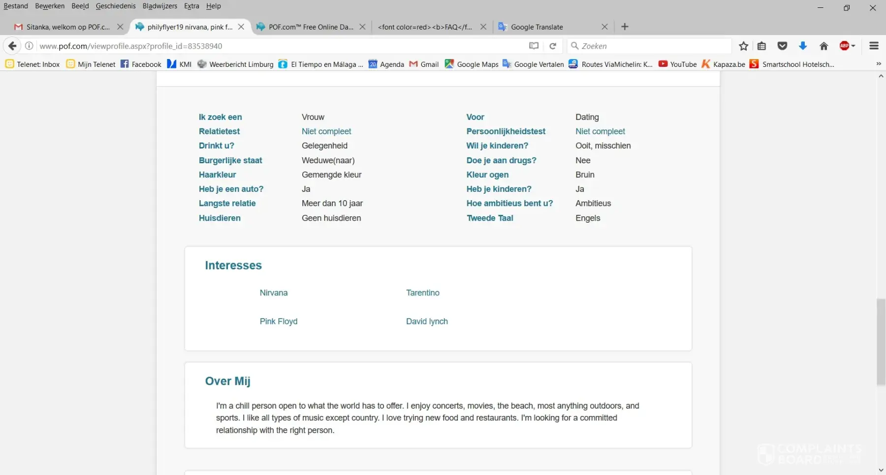Open the YouTube bookmark

pyautogui.click(x=678, y=64)
